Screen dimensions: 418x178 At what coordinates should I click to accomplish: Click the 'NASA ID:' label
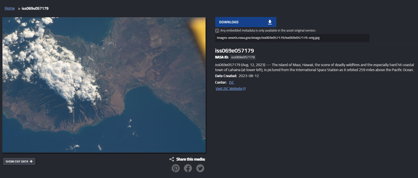222,57
